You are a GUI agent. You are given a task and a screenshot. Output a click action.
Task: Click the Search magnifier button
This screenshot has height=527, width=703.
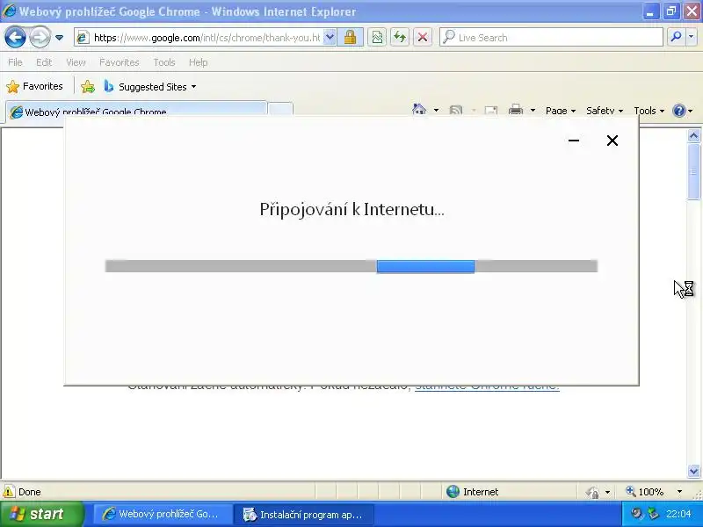tap(676, 38)
